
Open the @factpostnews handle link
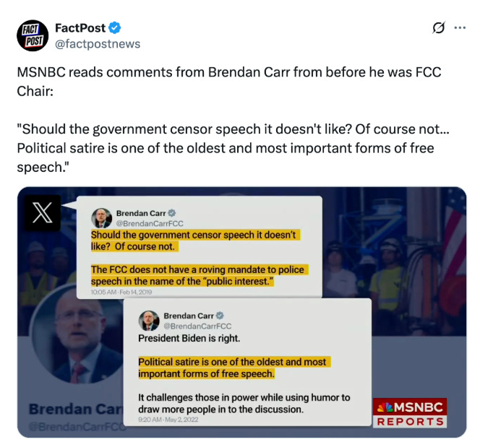[98, 44]
